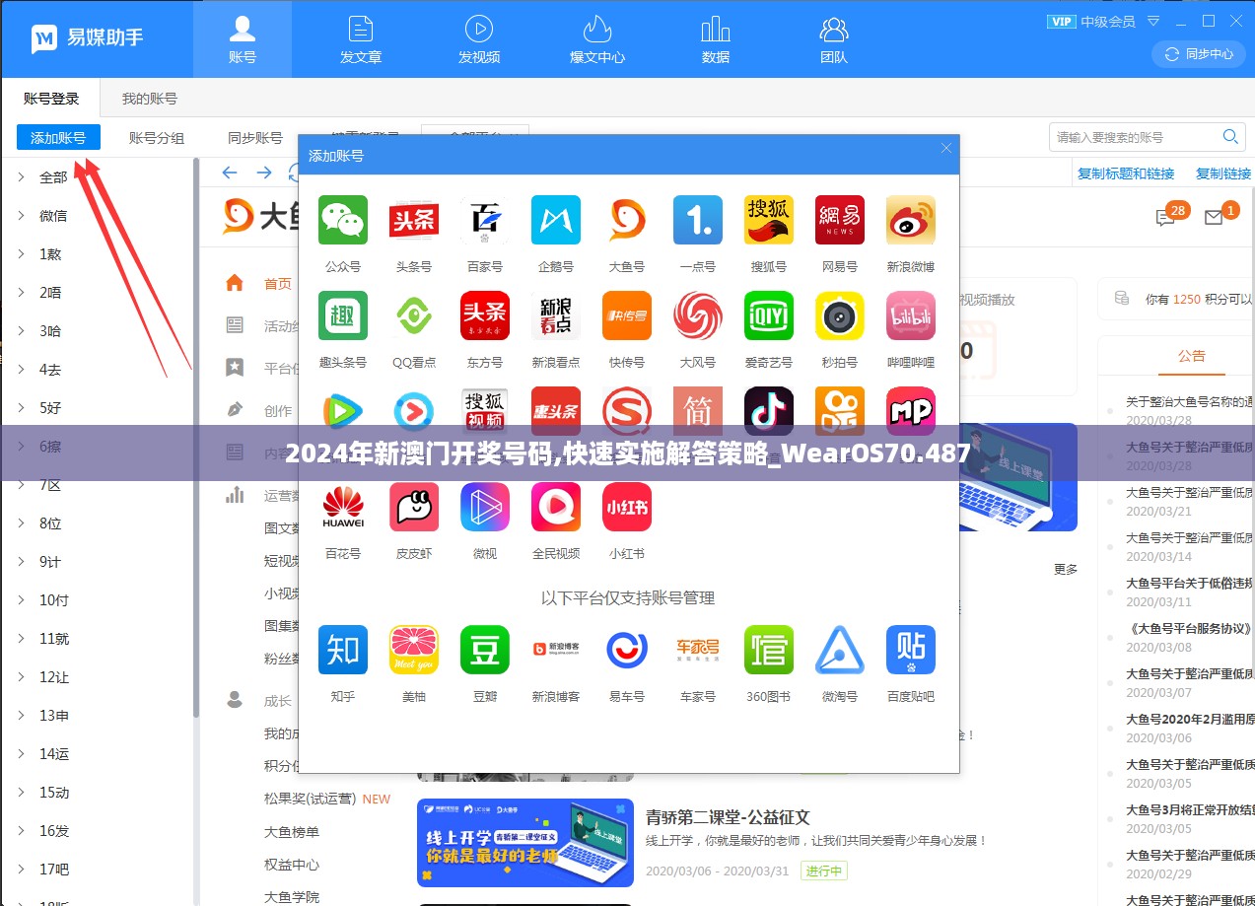Choose the 头条号 platform icon
The image size is (1255, 906).
pyautogui.click(x=414, y=220)
